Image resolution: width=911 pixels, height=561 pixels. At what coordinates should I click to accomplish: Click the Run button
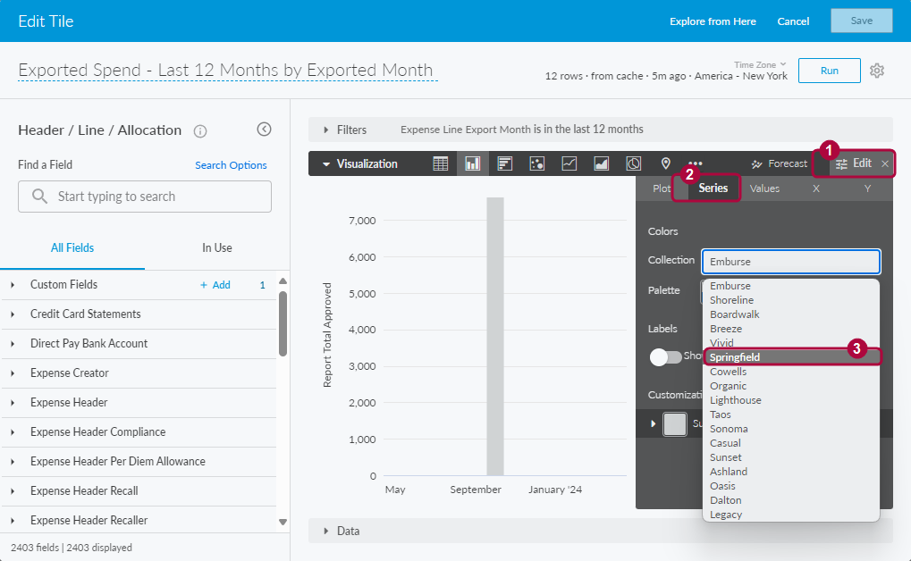click(x=829, y=71)
